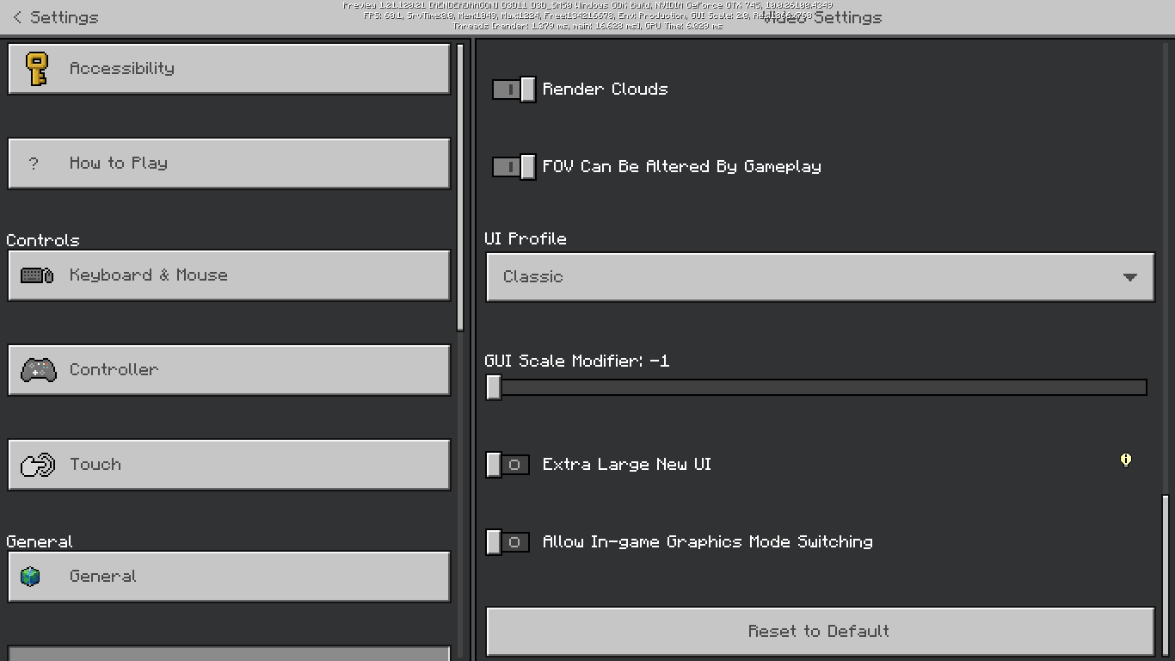Open the UI Profile Classic dropdown

click(819, 277)
